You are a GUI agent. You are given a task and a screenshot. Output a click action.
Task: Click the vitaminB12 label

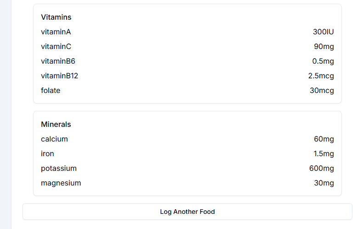click(x=60, y=76)
